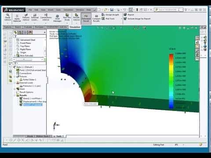Open Plot Tools
211x158 pixels.
[x=108, y=18]
